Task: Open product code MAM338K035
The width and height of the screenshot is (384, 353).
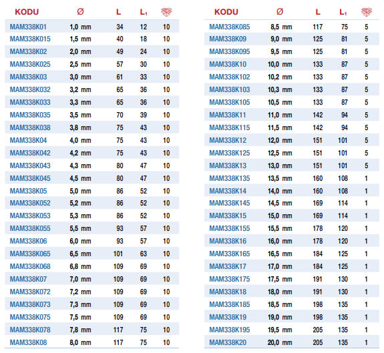Action: point(30,115)
